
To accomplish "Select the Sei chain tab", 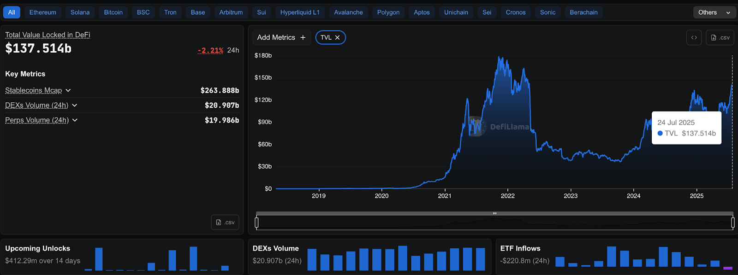I will click(x=487, y=12).
